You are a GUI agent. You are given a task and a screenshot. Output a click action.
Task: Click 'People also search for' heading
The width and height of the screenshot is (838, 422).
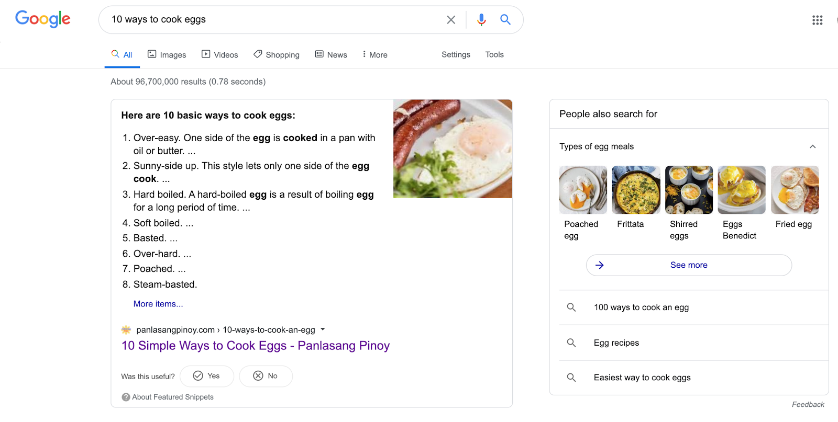click(x=608, y=114)
